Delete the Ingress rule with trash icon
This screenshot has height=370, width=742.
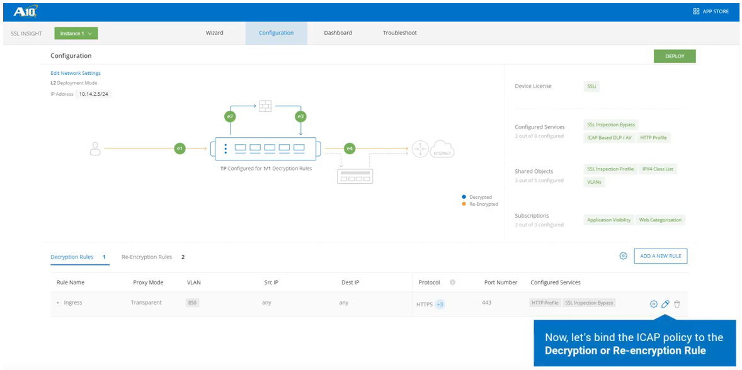(x=677, y=304)
